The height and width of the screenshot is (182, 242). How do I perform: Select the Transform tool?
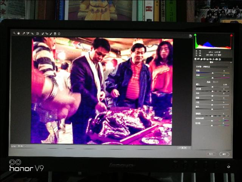click(37, 33)
